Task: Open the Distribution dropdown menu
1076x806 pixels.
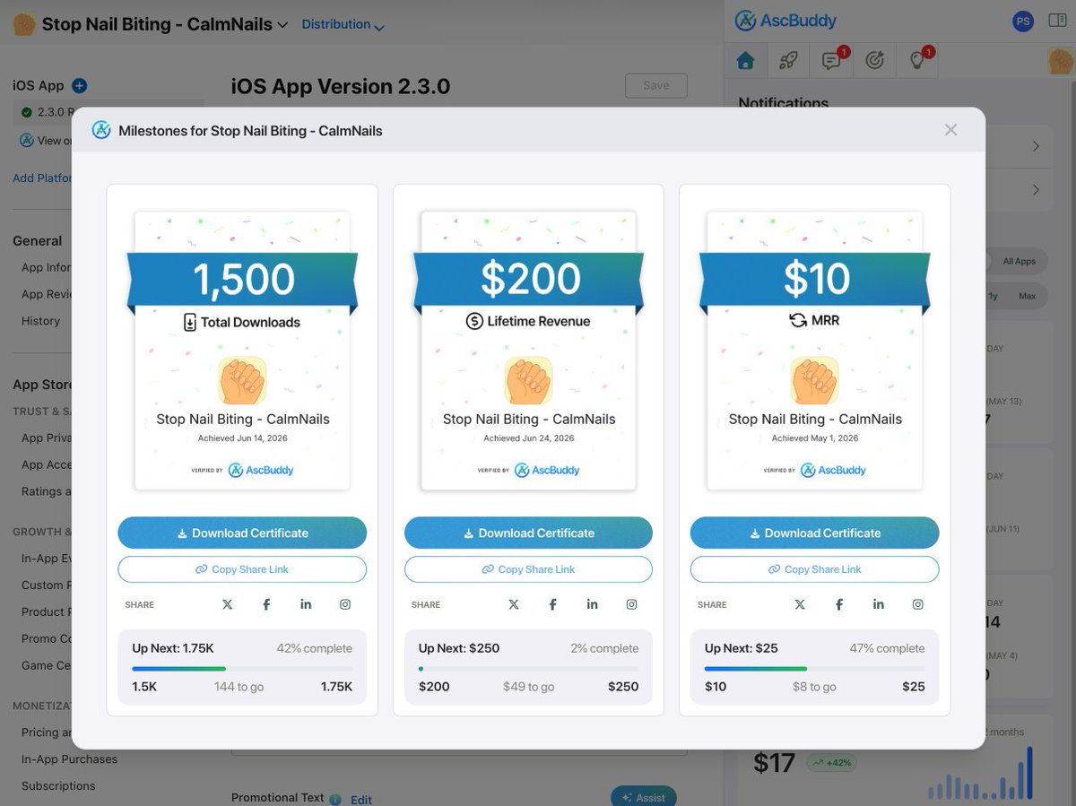Action: [343, 25]
